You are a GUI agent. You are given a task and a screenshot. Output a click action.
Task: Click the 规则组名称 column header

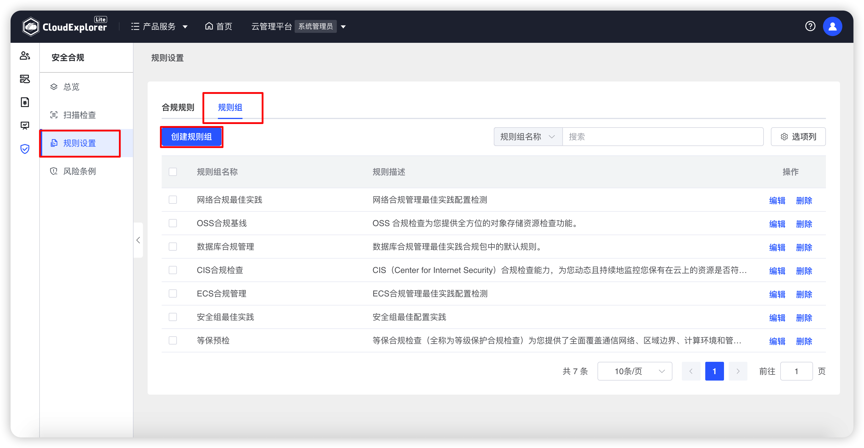[217, 172]
